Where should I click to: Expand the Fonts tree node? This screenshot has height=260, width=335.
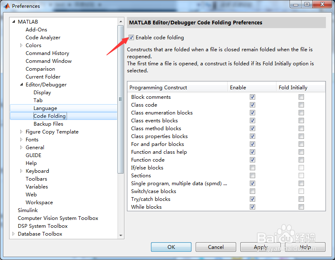[x=21, y=140]
